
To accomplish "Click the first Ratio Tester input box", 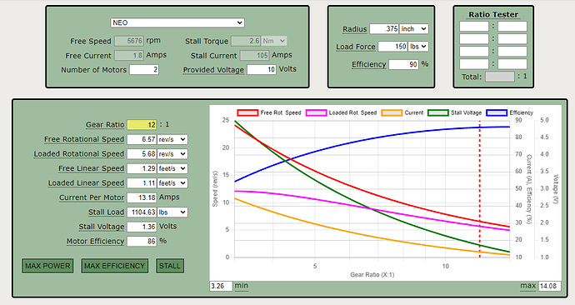I will click(474, 27).
